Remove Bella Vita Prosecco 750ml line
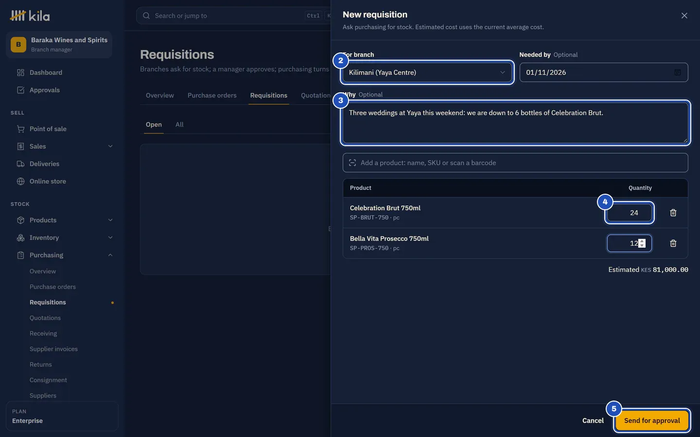 coord(673,243)
